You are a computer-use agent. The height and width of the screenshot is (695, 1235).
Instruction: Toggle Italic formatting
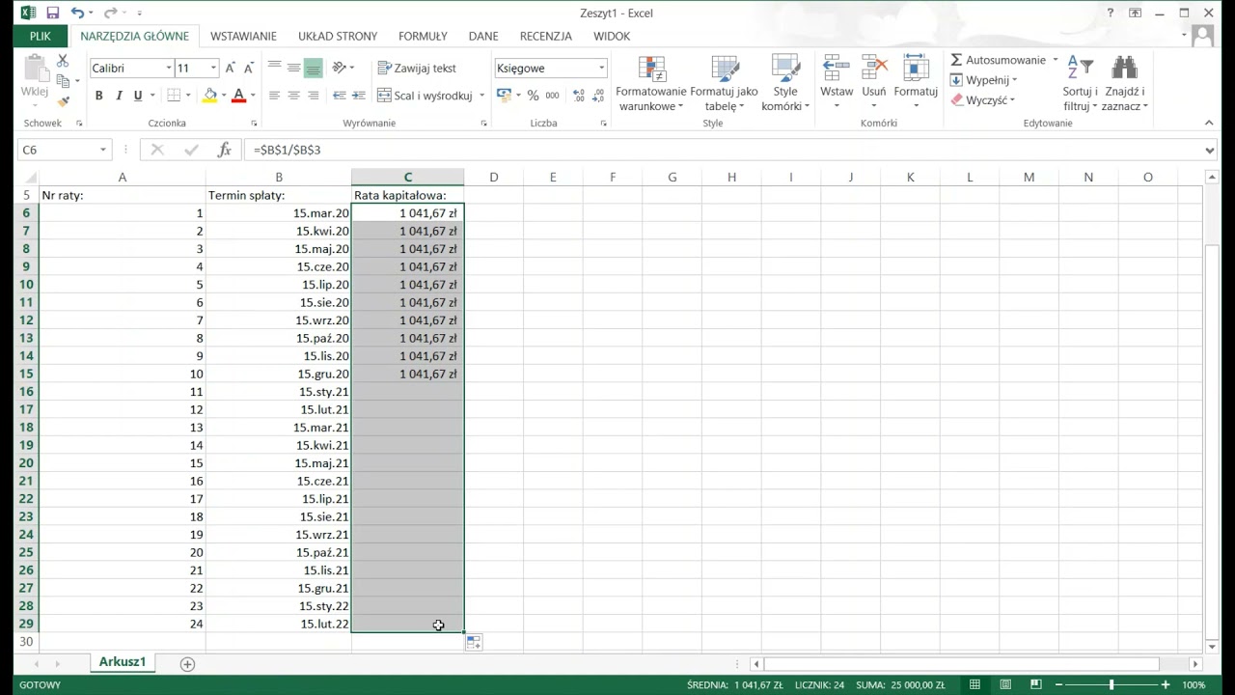(x=119, y=96)
